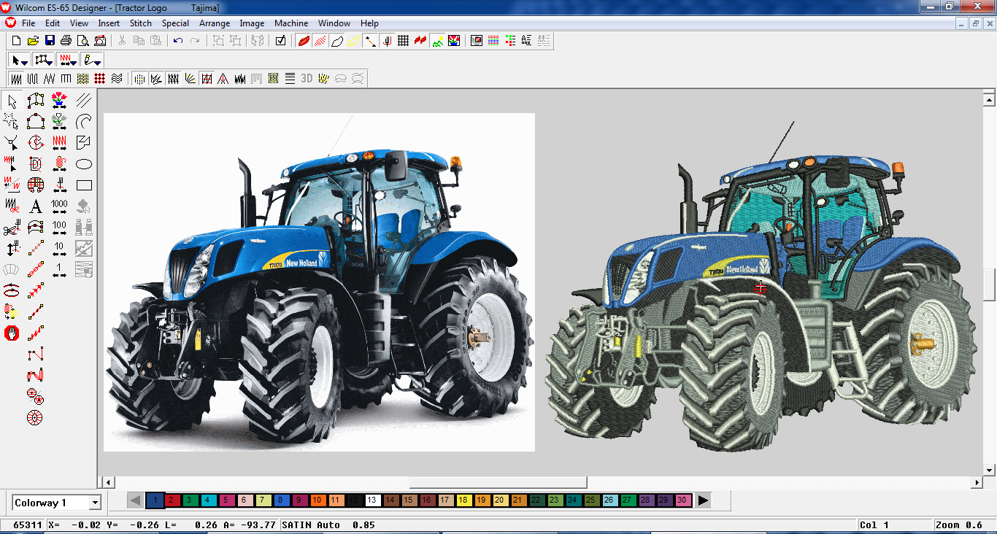
Task: Toggle dotted yellow selection outline icon
Action: pos(353,41)
